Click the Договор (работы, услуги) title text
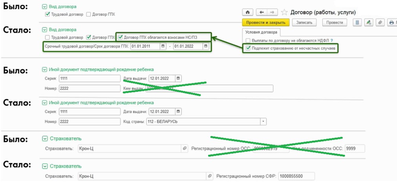This screenshot has width=397, height=183. [x=323, y=12]
